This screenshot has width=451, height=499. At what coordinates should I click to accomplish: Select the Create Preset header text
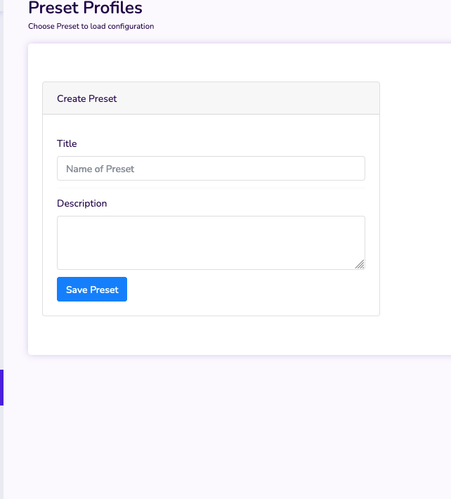(x=87, y=98)
